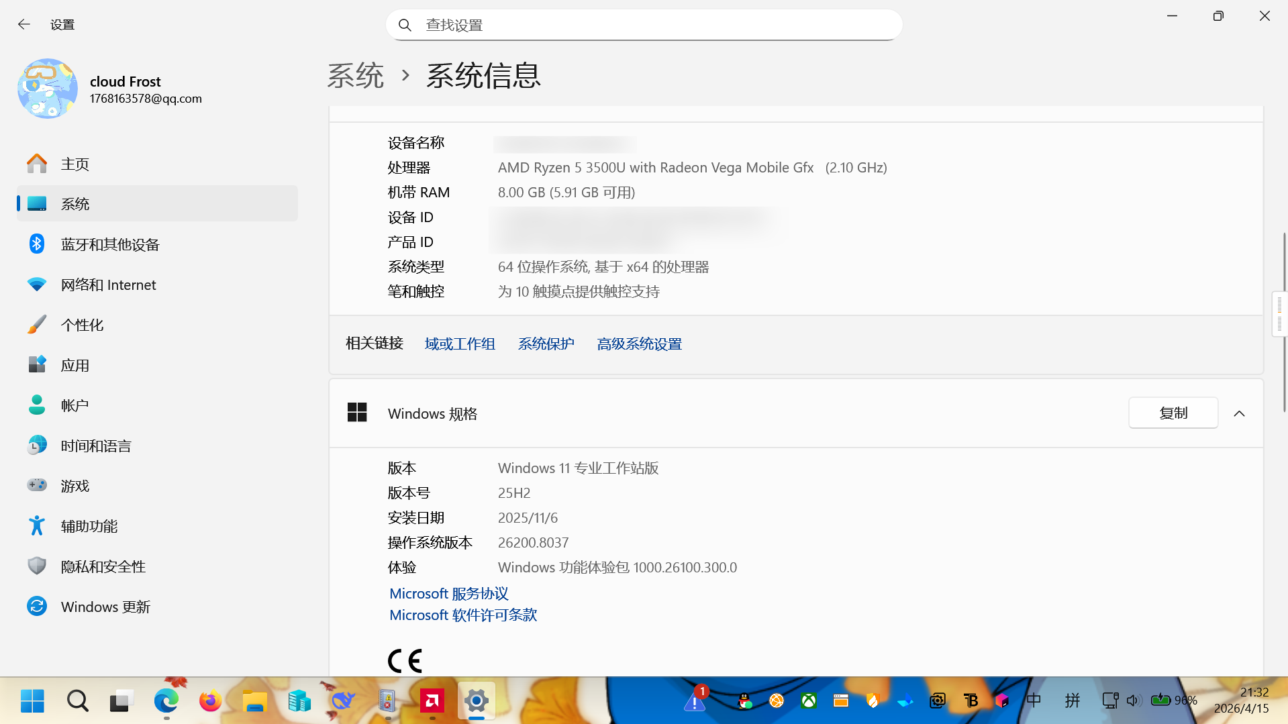This screenshot has width=1288, height=724.
Task: Open taskbar Search
Action: 77,701
